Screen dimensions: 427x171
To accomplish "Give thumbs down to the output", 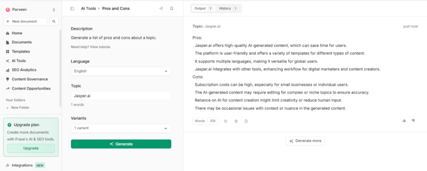I will (413, 121).
